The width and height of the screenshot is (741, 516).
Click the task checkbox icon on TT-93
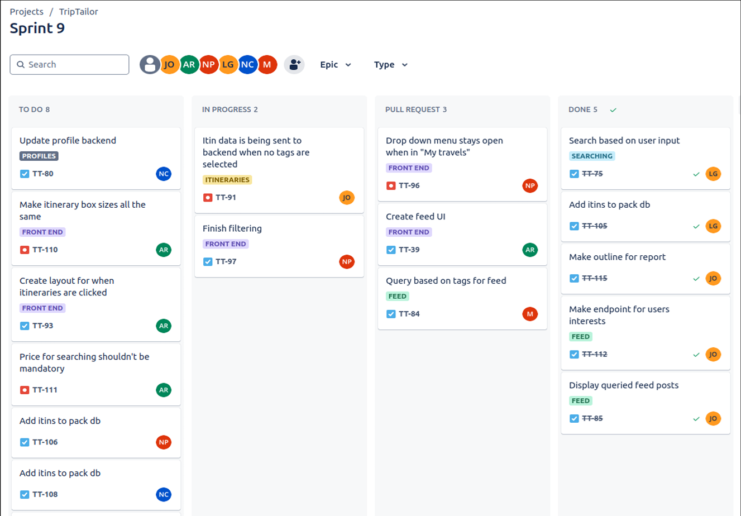[25, 326]
